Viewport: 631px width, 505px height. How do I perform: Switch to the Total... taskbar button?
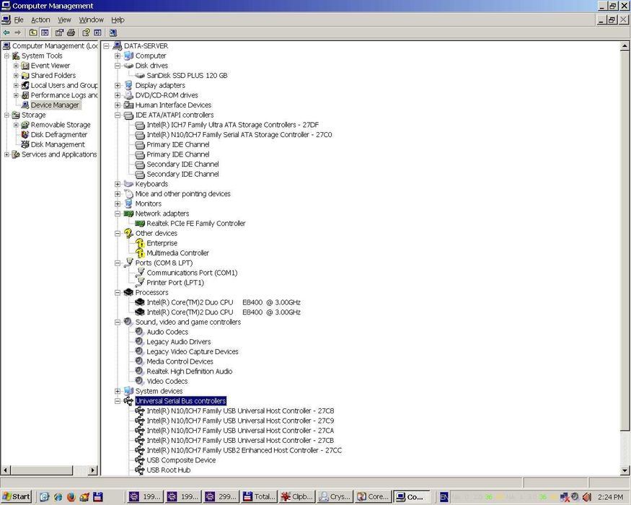260,497
